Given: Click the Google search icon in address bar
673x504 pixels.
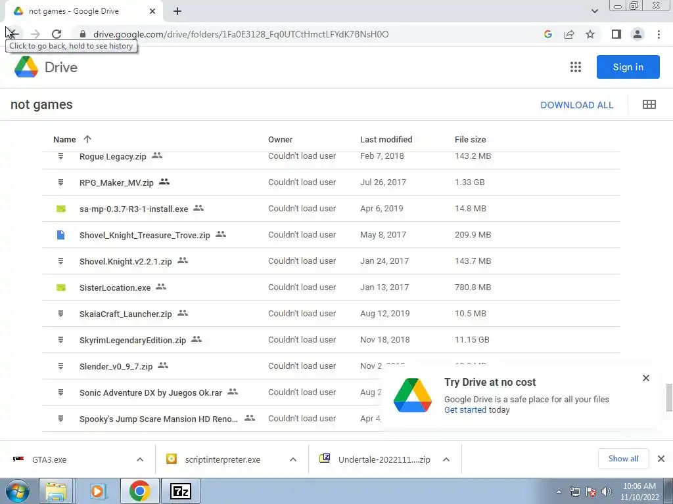Looking at the screenshot, I should pyautogui.click(x=547, y=34).
